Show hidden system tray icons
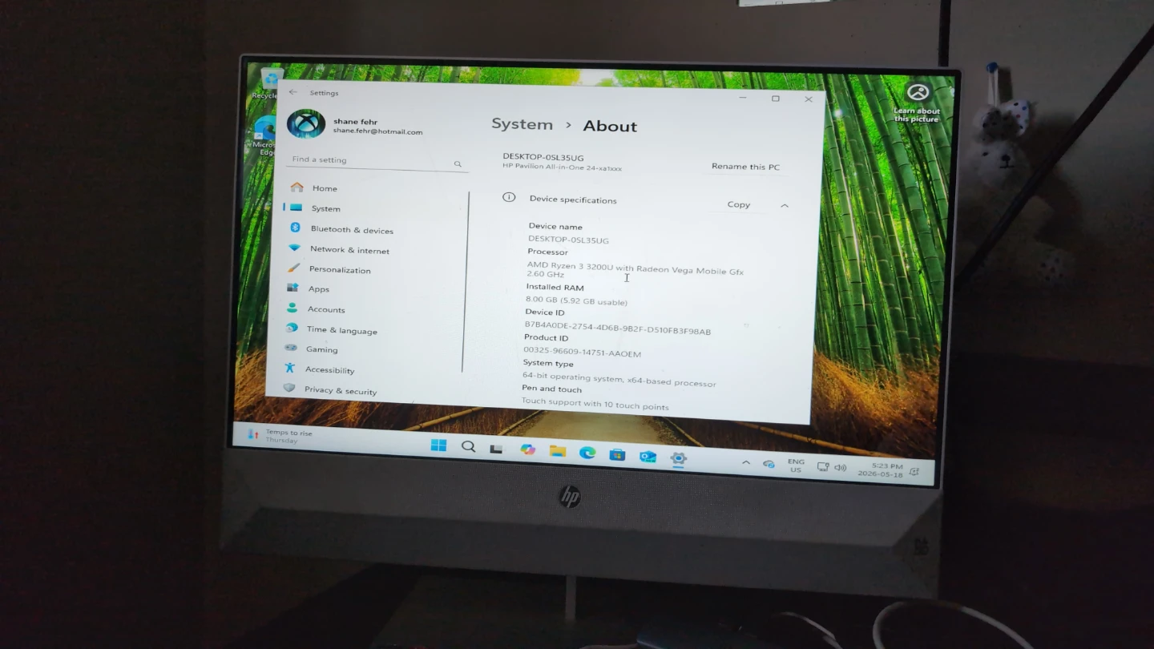 (746, 462)
